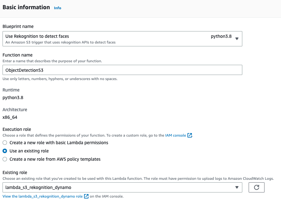Open the Info link beside Basic information
Viewport: 281px width, 202px height.
tap(57, 8)
